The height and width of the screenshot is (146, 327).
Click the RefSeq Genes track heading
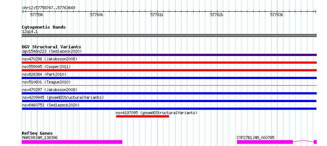click(x=37, y=133)
